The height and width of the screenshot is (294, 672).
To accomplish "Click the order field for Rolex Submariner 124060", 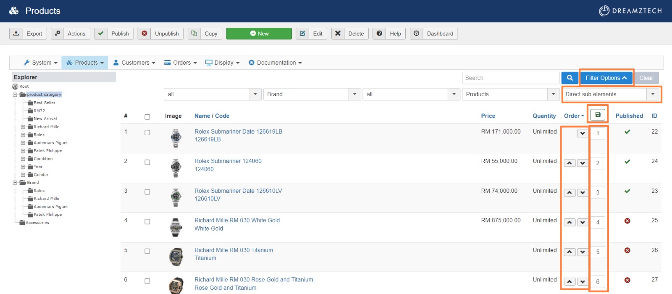I will (x=598, y=163).
